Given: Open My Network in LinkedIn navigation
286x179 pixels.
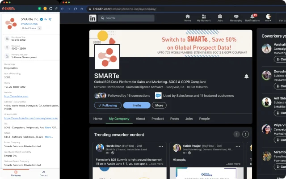Looking at the screenshot, I should tap(204, 18).
